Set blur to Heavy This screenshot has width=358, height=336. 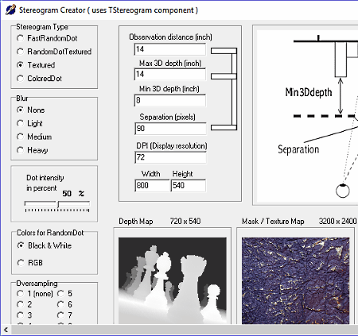point(33,150)
